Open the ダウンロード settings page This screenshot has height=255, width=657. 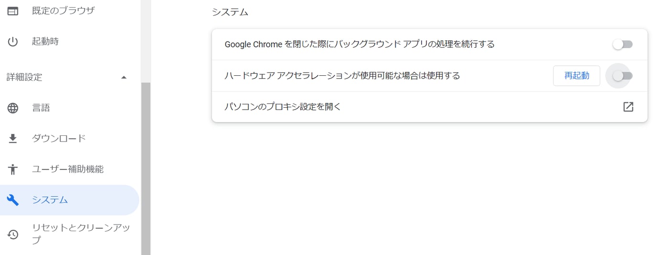(59, 139)
